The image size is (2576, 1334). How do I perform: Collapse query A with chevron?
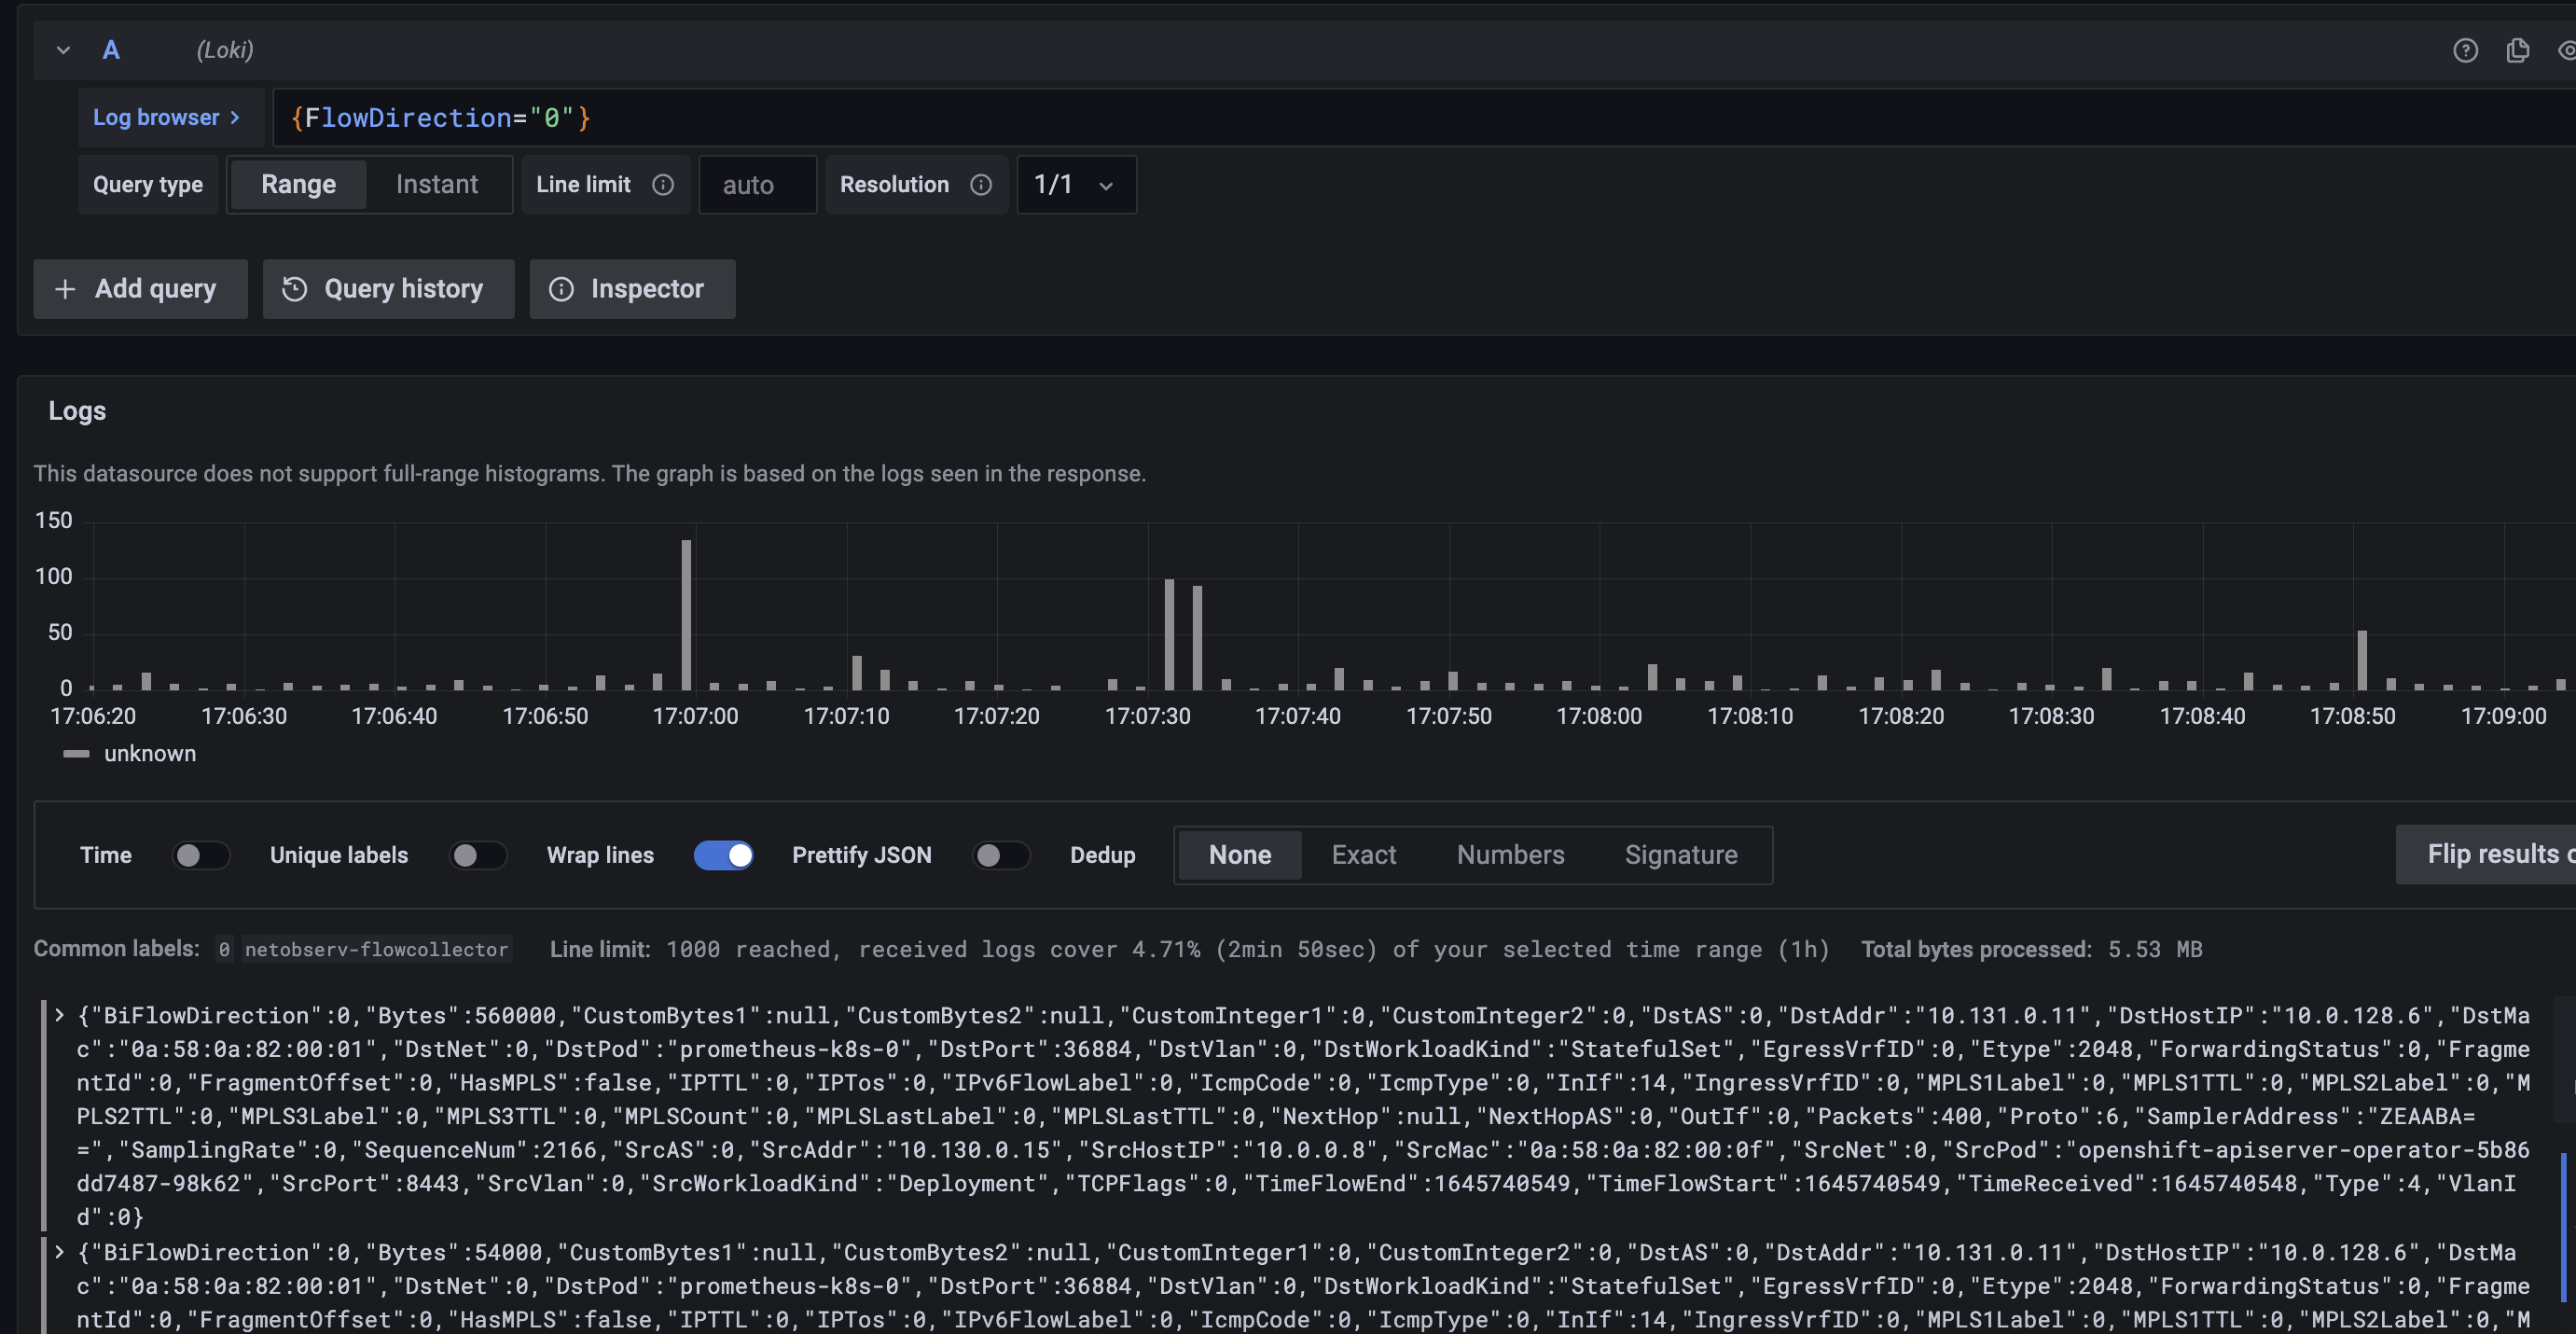tap(63, 50)
